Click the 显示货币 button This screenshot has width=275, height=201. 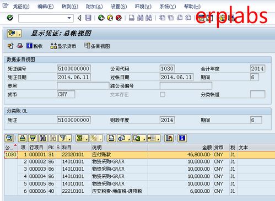63,46
